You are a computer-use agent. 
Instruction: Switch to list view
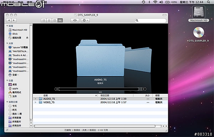49,20
